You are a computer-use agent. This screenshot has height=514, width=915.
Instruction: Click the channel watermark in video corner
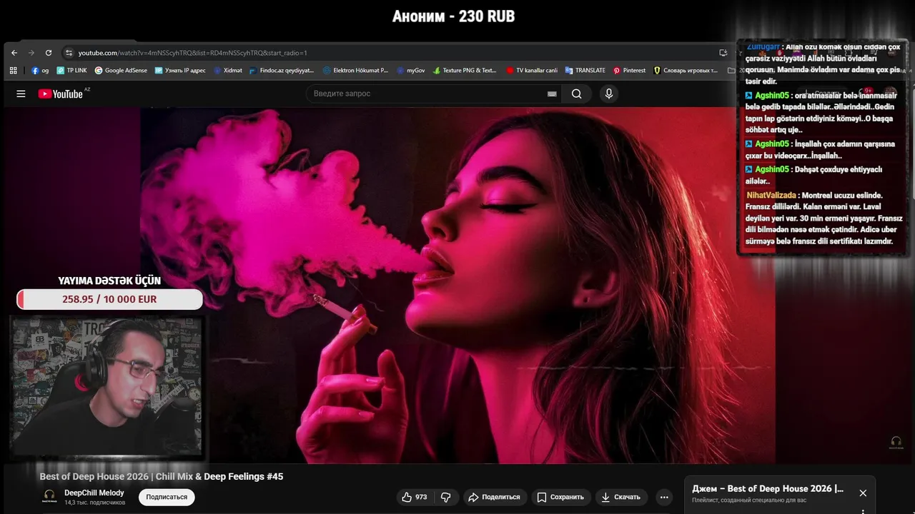tap(896, 443)
